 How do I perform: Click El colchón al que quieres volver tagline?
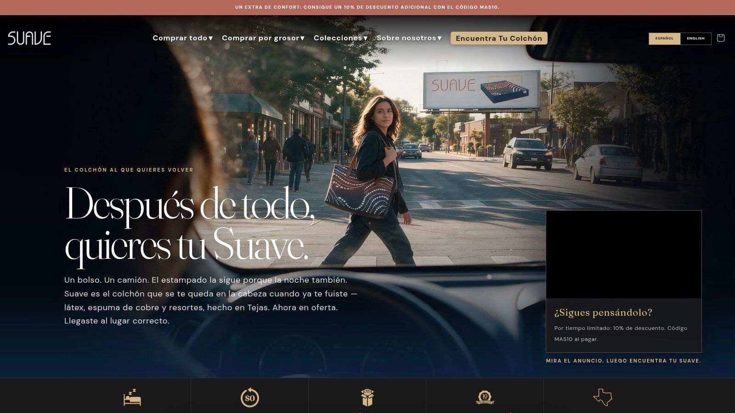pyautogui.click(x=129, y=170)
